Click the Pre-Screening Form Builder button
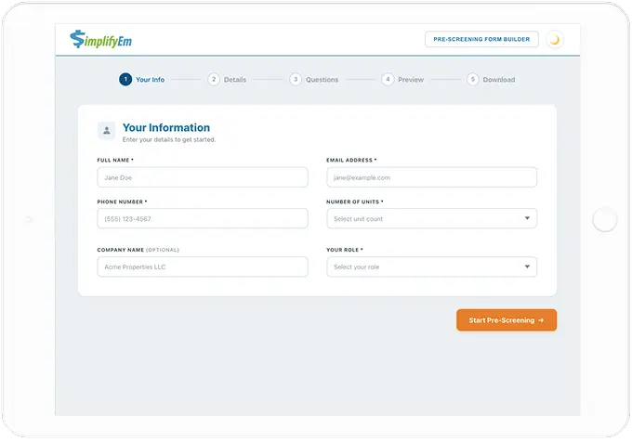 [x=481, y=39]
